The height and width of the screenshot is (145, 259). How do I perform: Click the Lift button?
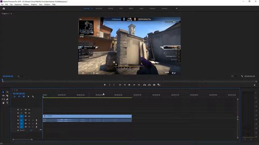pyautogui.click(x=144, y=85)
